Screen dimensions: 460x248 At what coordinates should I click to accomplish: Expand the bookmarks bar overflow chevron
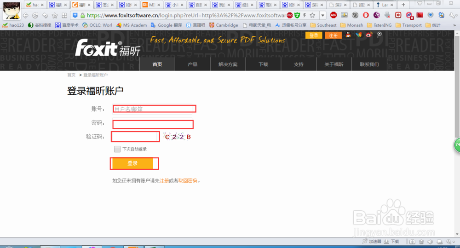454,25
